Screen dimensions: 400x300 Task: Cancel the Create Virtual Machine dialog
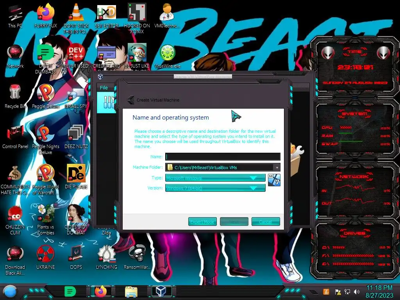[x=266, y=222]
